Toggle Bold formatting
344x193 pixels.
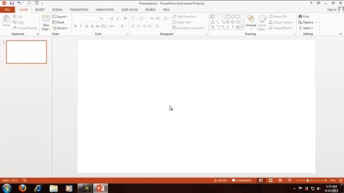(75, 26)
